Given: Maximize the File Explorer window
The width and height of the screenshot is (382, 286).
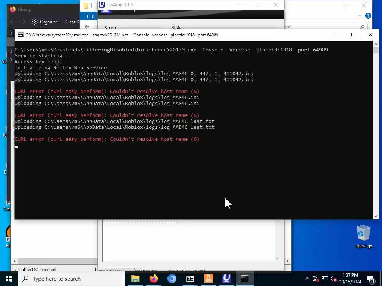Looking at the screenshot, I should pyautogui.click(x=347, y=6).
